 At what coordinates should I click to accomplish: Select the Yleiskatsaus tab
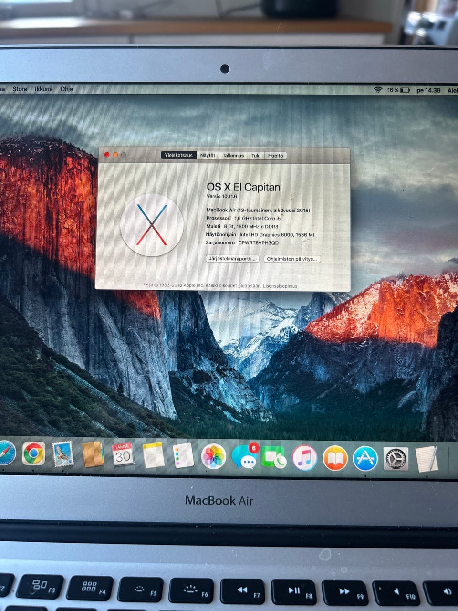click(179, 155)
